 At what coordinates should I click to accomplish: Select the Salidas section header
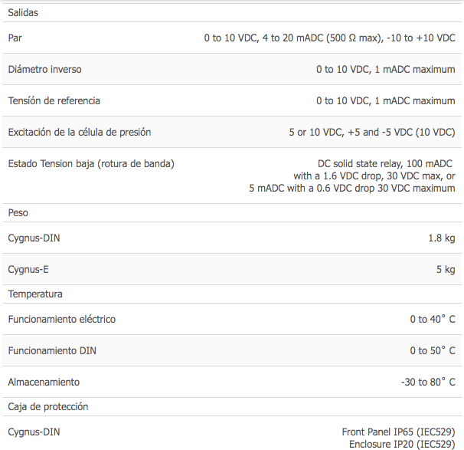tap(23, 13)
